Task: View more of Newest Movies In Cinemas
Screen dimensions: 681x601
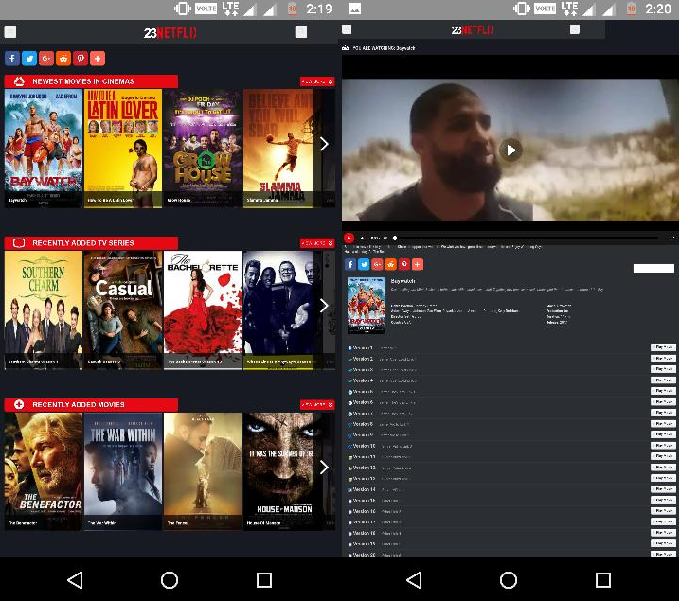Action: [317, 81]
